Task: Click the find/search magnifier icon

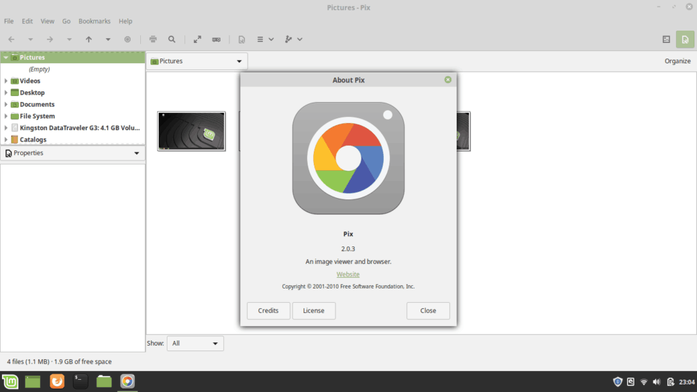Action: point(172,39)
